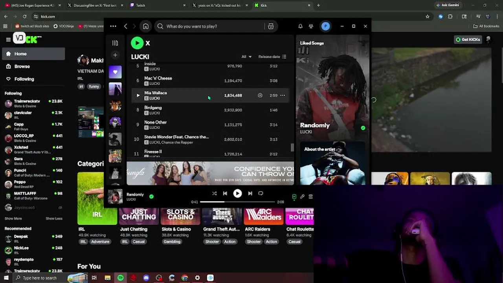Open more options for Mia Wallace
This screenshot has width=503, height=283.
pos(283,95)
